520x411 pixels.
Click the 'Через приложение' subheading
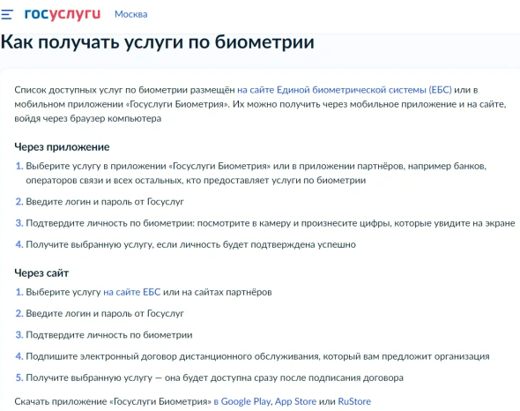tap(62, 146)
